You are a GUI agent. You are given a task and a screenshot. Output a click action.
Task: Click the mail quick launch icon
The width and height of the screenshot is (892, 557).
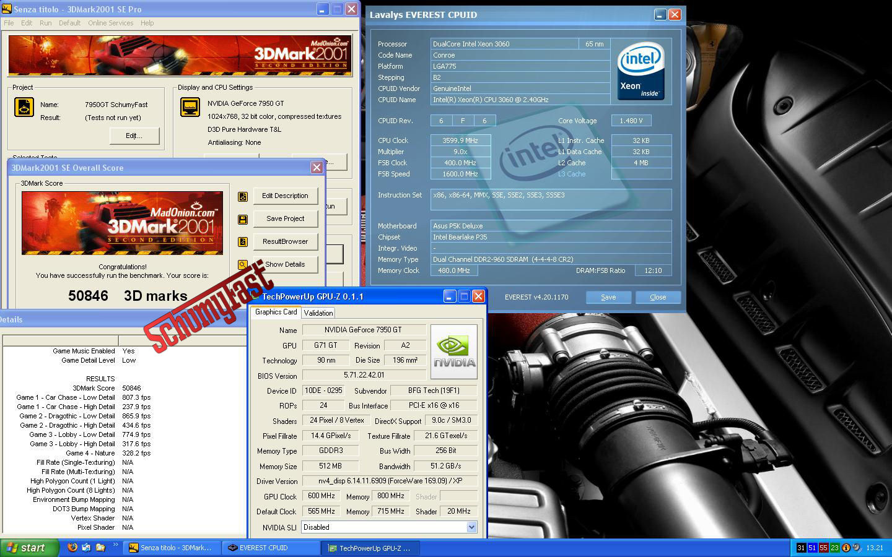point(86,547)
